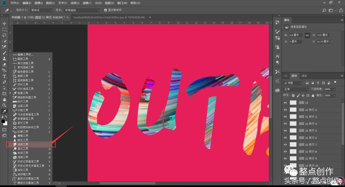Click the share icon at top right
The height and width of the screenshot is (187, 345).
(341, 10)
